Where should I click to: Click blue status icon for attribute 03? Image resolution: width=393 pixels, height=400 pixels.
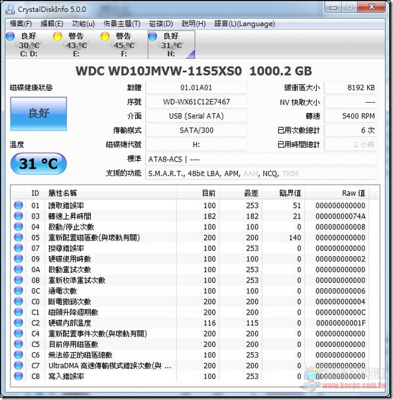19,216
